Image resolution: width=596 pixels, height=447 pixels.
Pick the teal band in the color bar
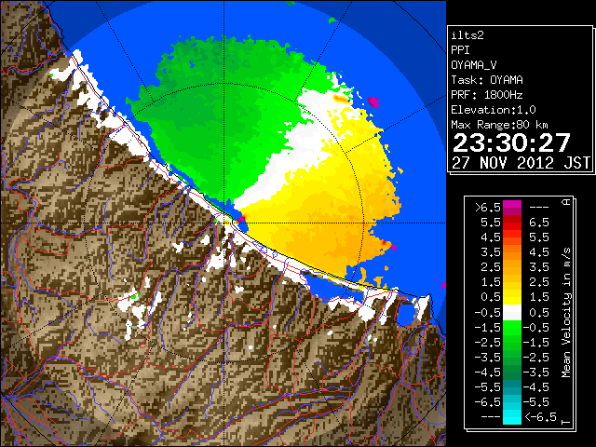click(512, 387)
